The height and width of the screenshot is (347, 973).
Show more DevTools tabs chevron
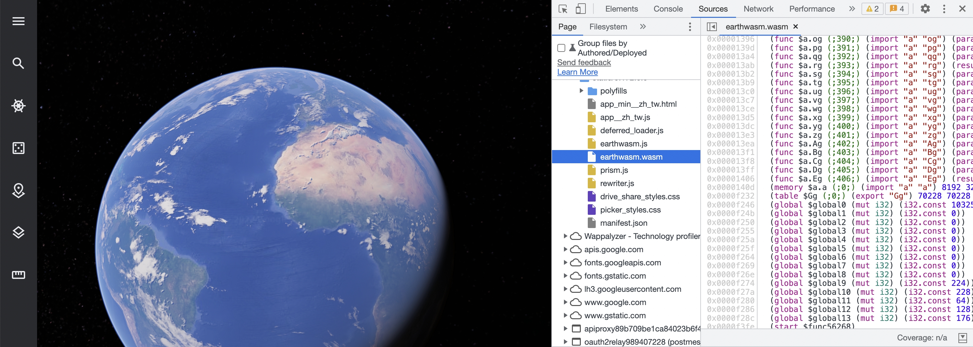(852, 9)
